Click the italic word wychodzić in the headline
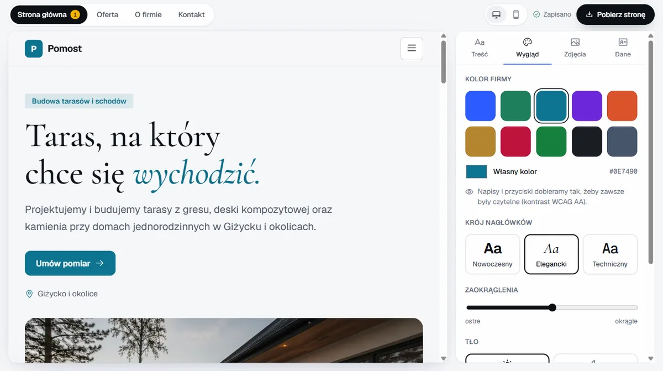This screenshot has height=371, width=663. point(196,174)
